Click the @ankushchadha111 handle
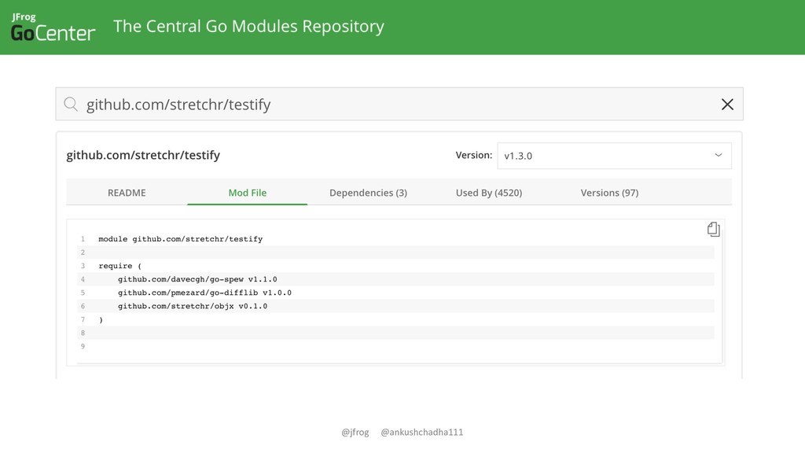 (422, 432)
